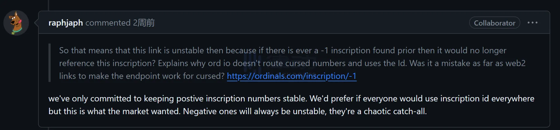The height and width of the screenshot is (130, 560).
Task: Click reply line starting 'but this is what'
Action: click(237, 111)
